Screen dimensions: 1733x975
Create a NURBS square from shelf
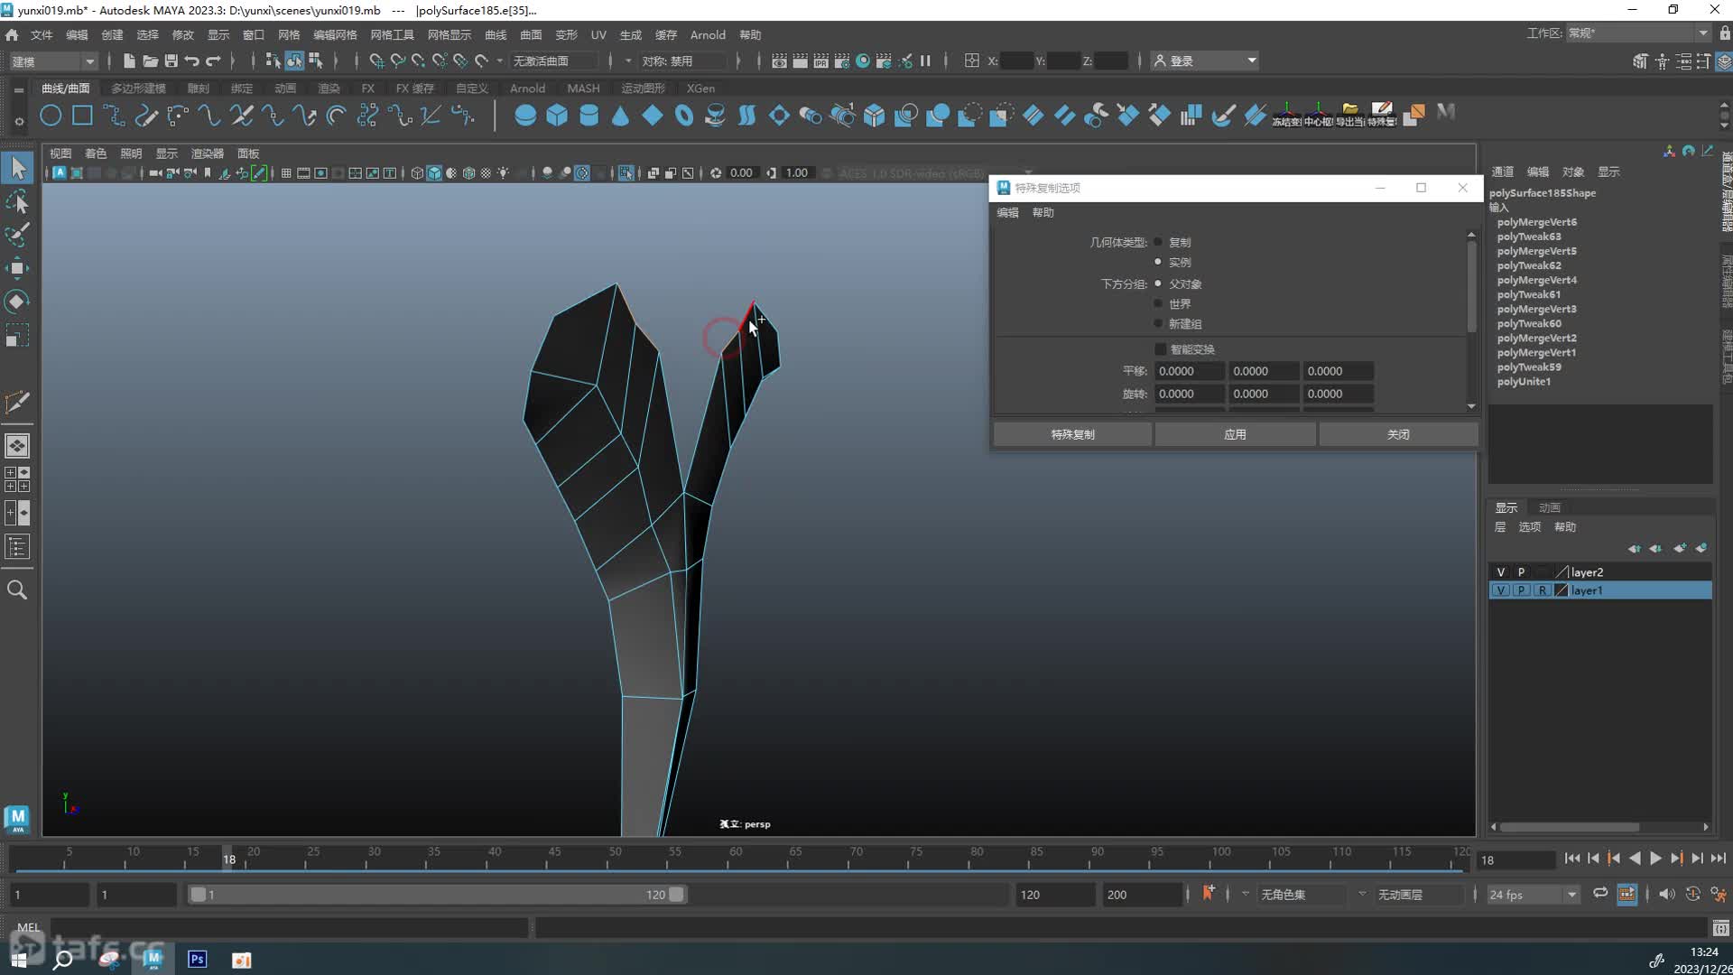pyautogui.click(x=82, y=116)
